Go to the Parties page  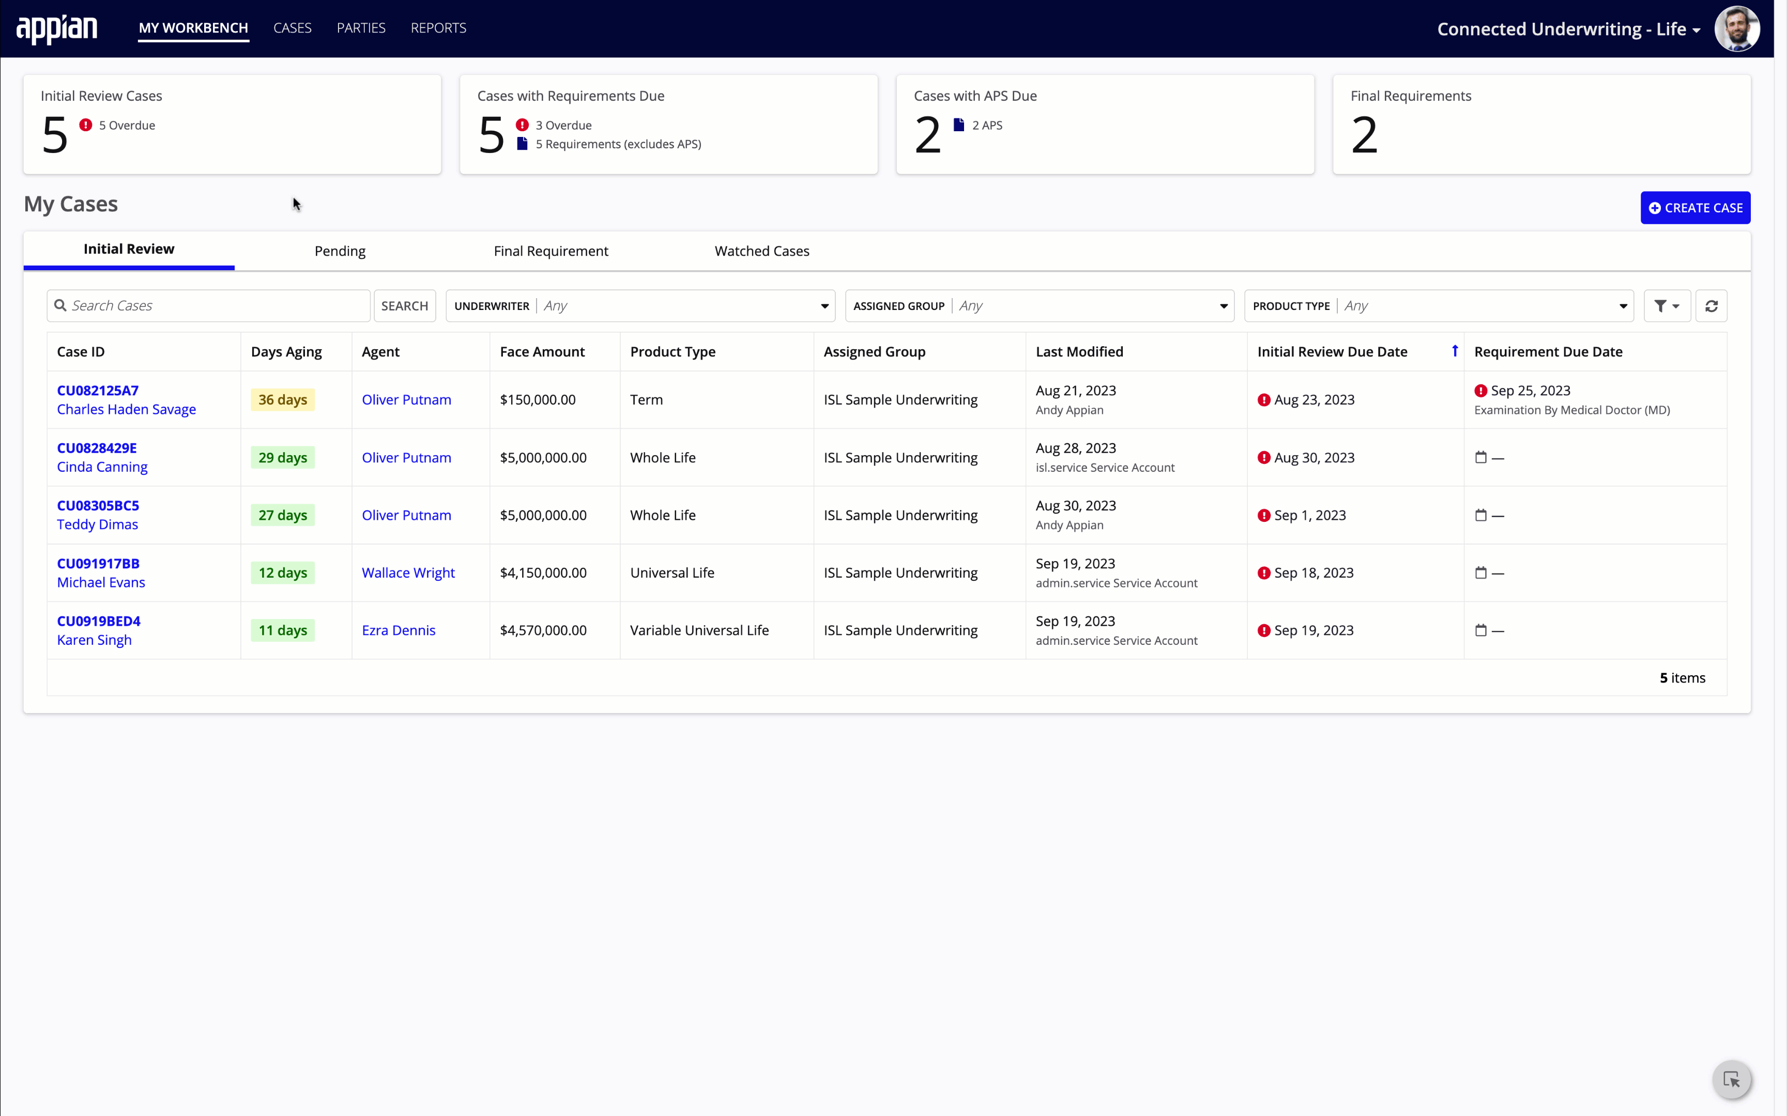click(361, 28)
